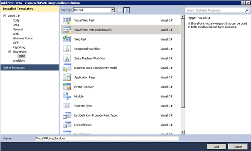This screenshot has width=251, height=151.
Task: Select the SharePoint category label
Action: click(x=20, y=51)
